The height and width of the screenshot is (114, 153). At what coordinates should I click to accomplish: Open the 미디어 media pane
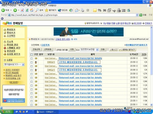[63, 10]
